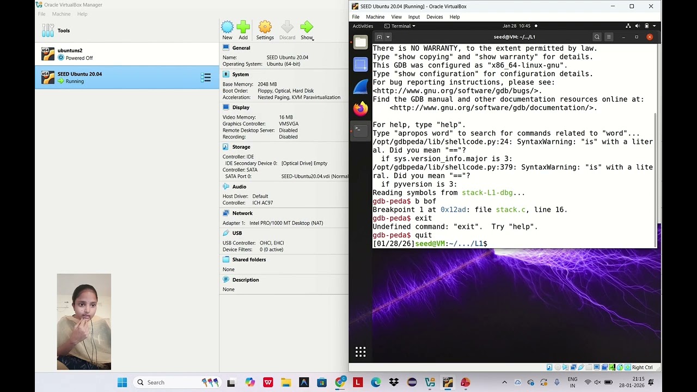
Task: Open the machine menu icon for SEED Ubuntu 20.04
Action: pos(206,78)
